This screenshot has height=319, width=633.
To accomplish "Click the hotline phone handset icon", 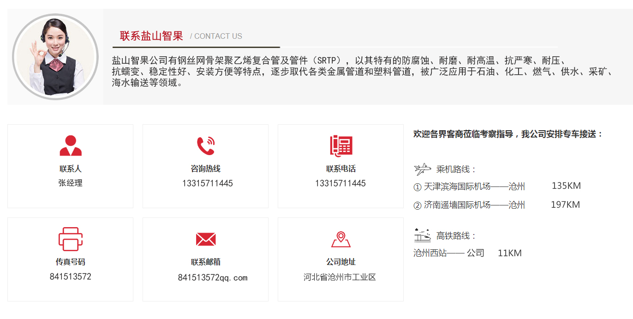I will coord(205,146).
